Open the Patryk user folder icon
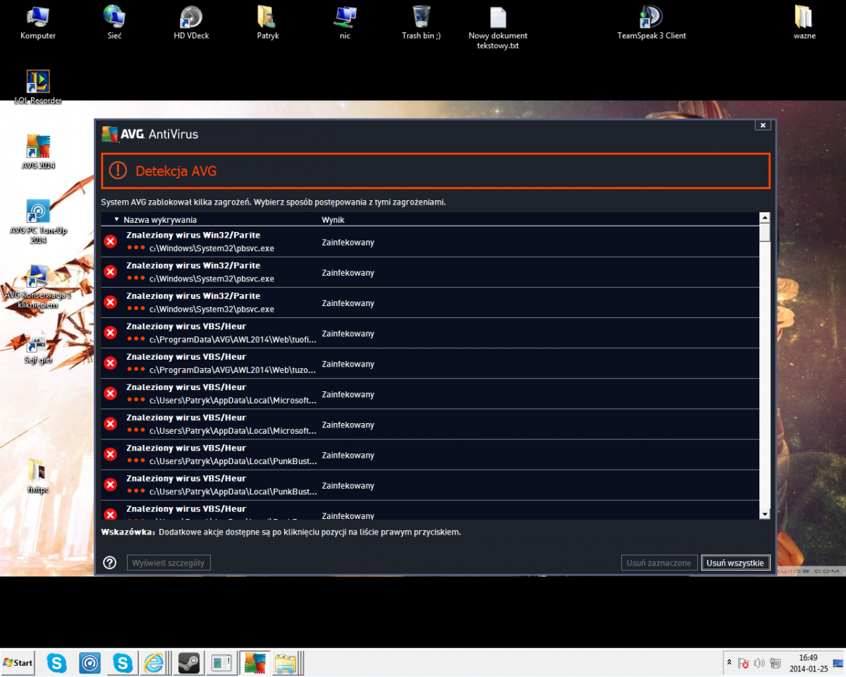Image resolution: width=846 pixels, height=677 pixels. (267, 21)
